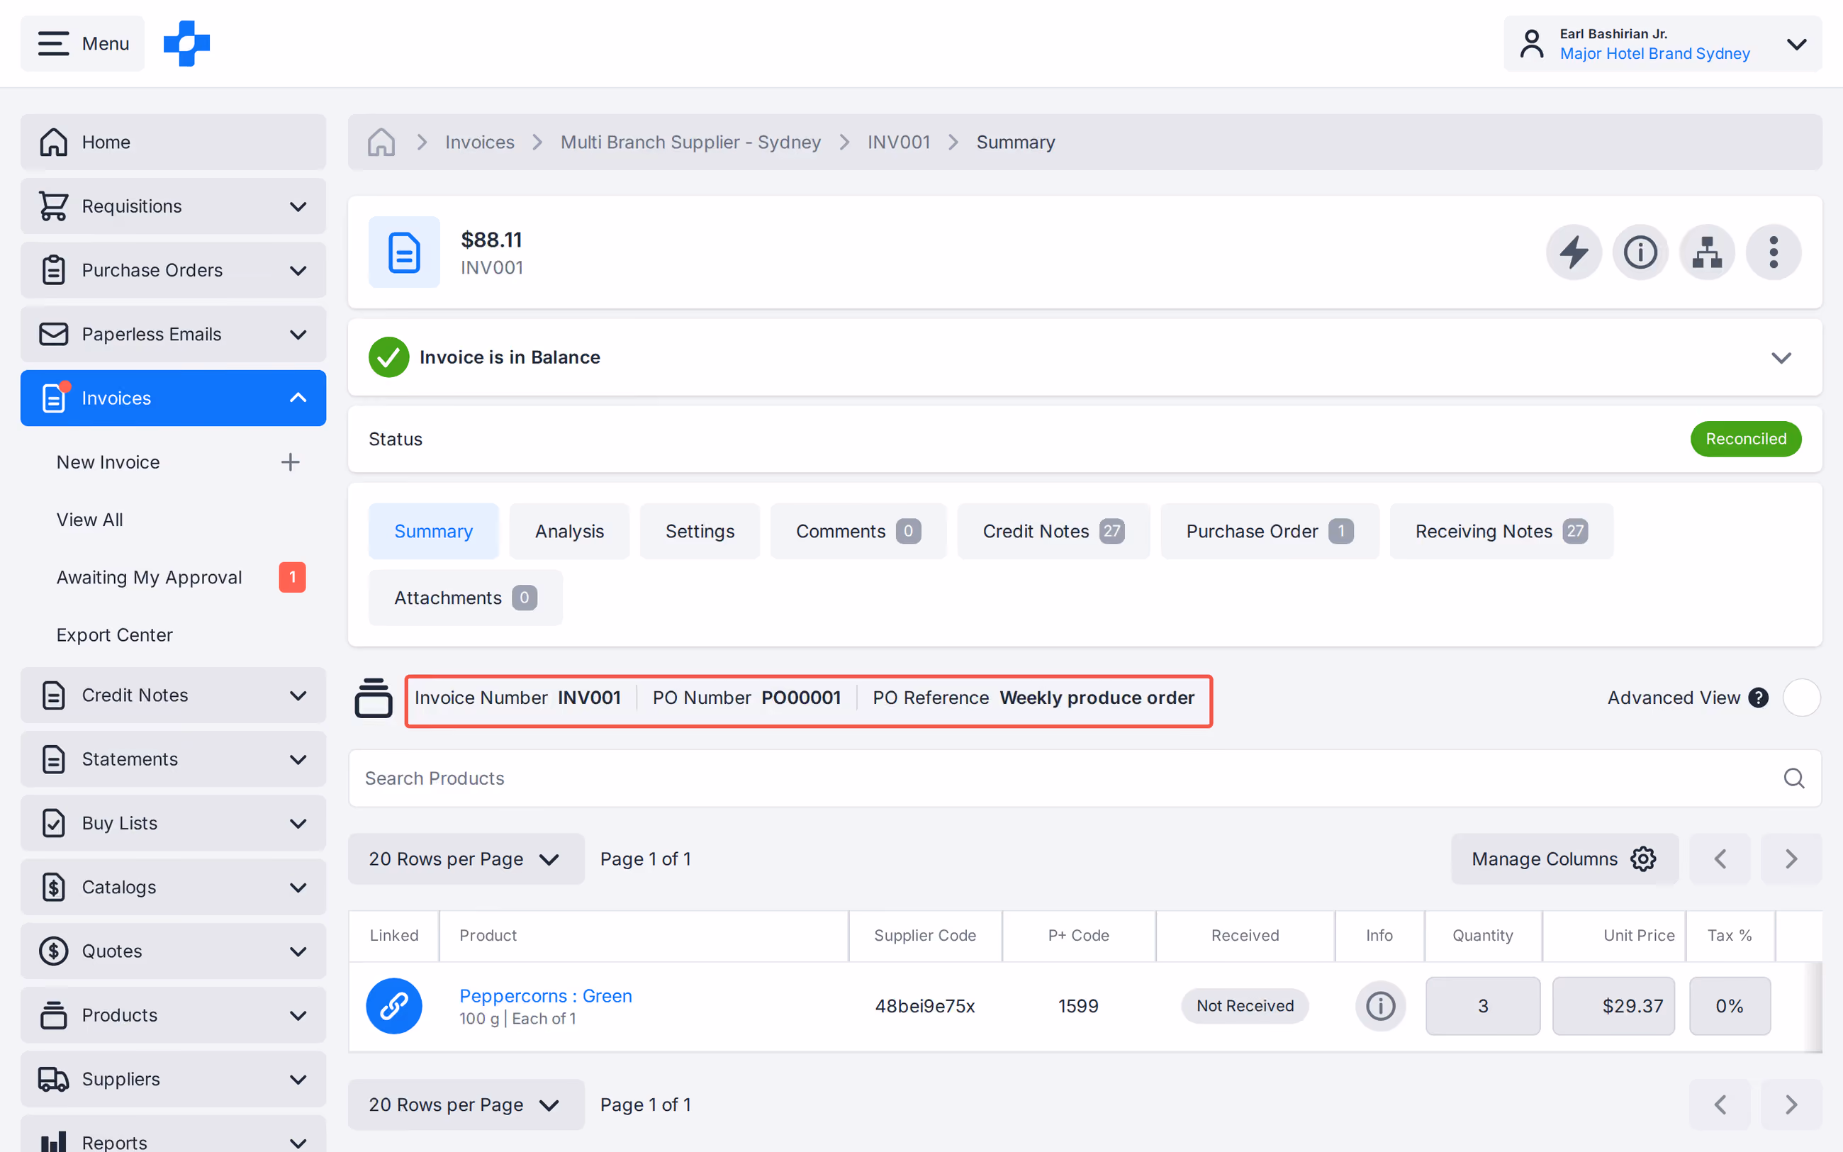The width and height of the screenshot is (1843, 1152).
Task: Open the hamburger Menu button
Action: pos(82,43)
